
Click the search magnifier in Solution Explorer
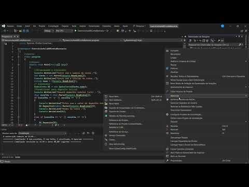click(240, 45)
